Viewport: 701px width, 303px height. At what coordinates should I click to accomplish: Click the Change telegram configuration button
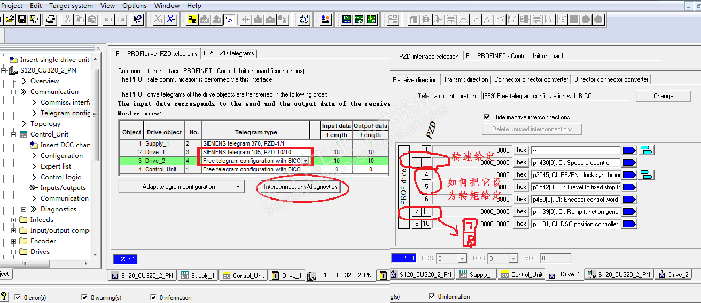[663, 96]
